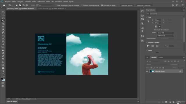Open the Linha do Tempo tab
This screenshot has height=104, width=186.
coord(12,101)
